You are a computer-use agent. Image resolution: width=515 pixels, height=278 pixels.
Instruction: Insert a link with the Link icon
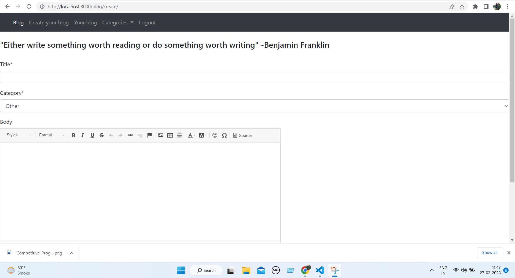pos(131,135)
